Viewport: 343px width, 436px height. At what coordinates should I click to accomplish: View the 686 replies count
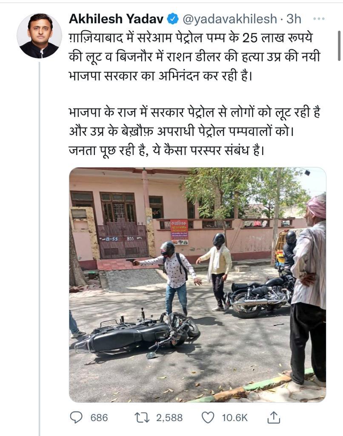(x=99, y=418)
